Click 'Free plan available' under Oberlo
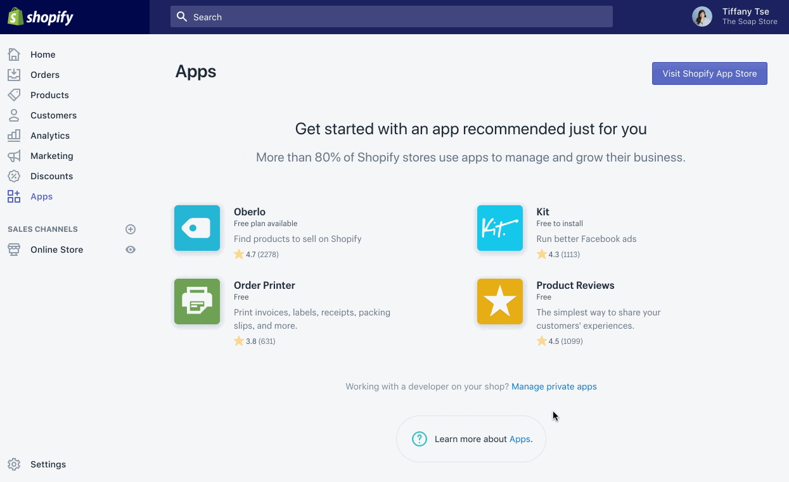 (266, 224)
